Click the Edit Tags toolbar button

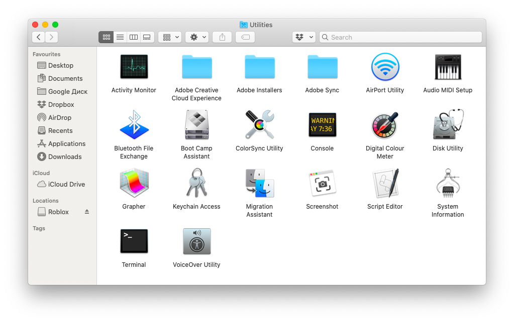click(245, 37)
